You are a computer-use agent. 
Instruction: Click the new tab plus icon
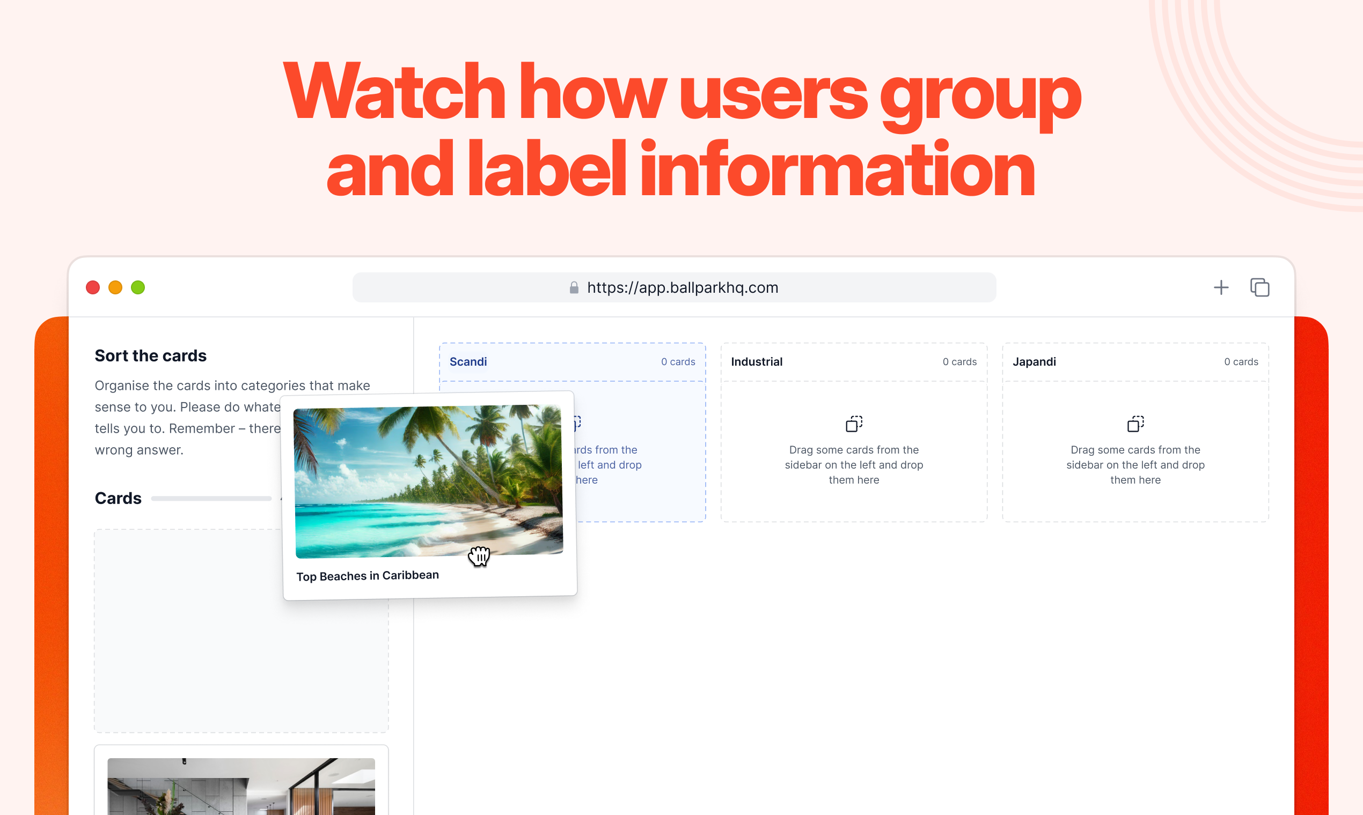coord(1221,287)
